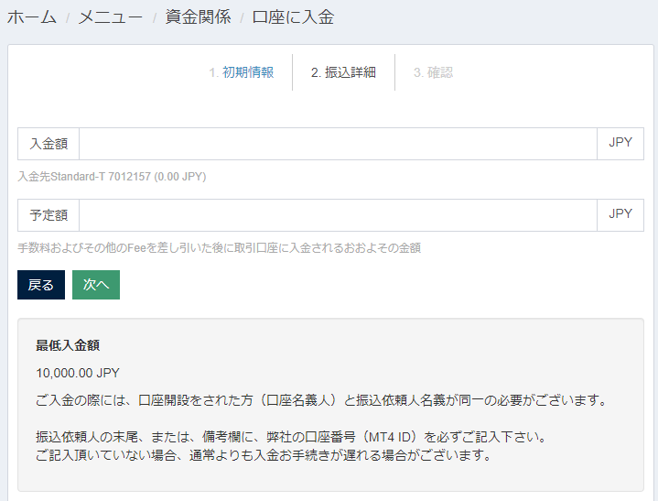This screenshot has width=658, height=501.
Task: Click the 入金先Standard-T 7012157 account text
Action: pos(112,177)
